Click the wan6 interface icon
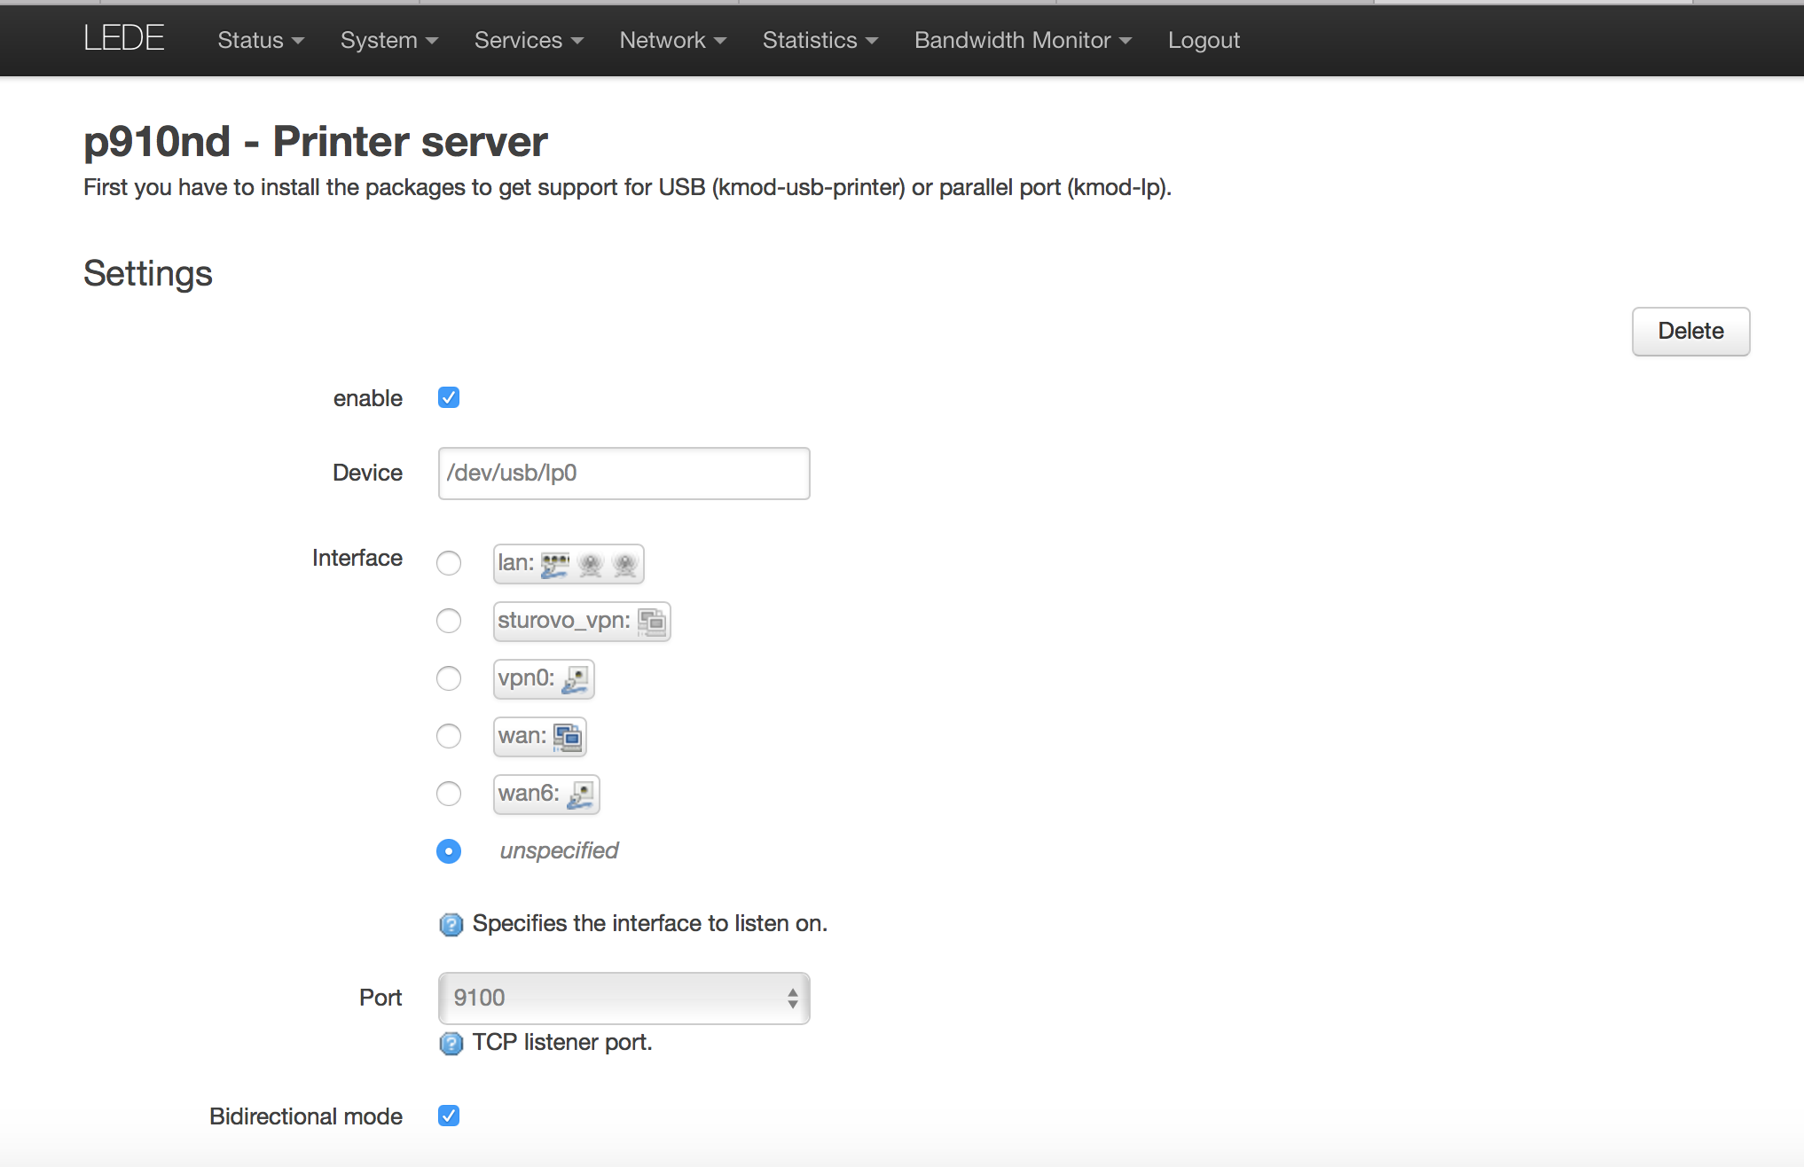 pos(581,795)
